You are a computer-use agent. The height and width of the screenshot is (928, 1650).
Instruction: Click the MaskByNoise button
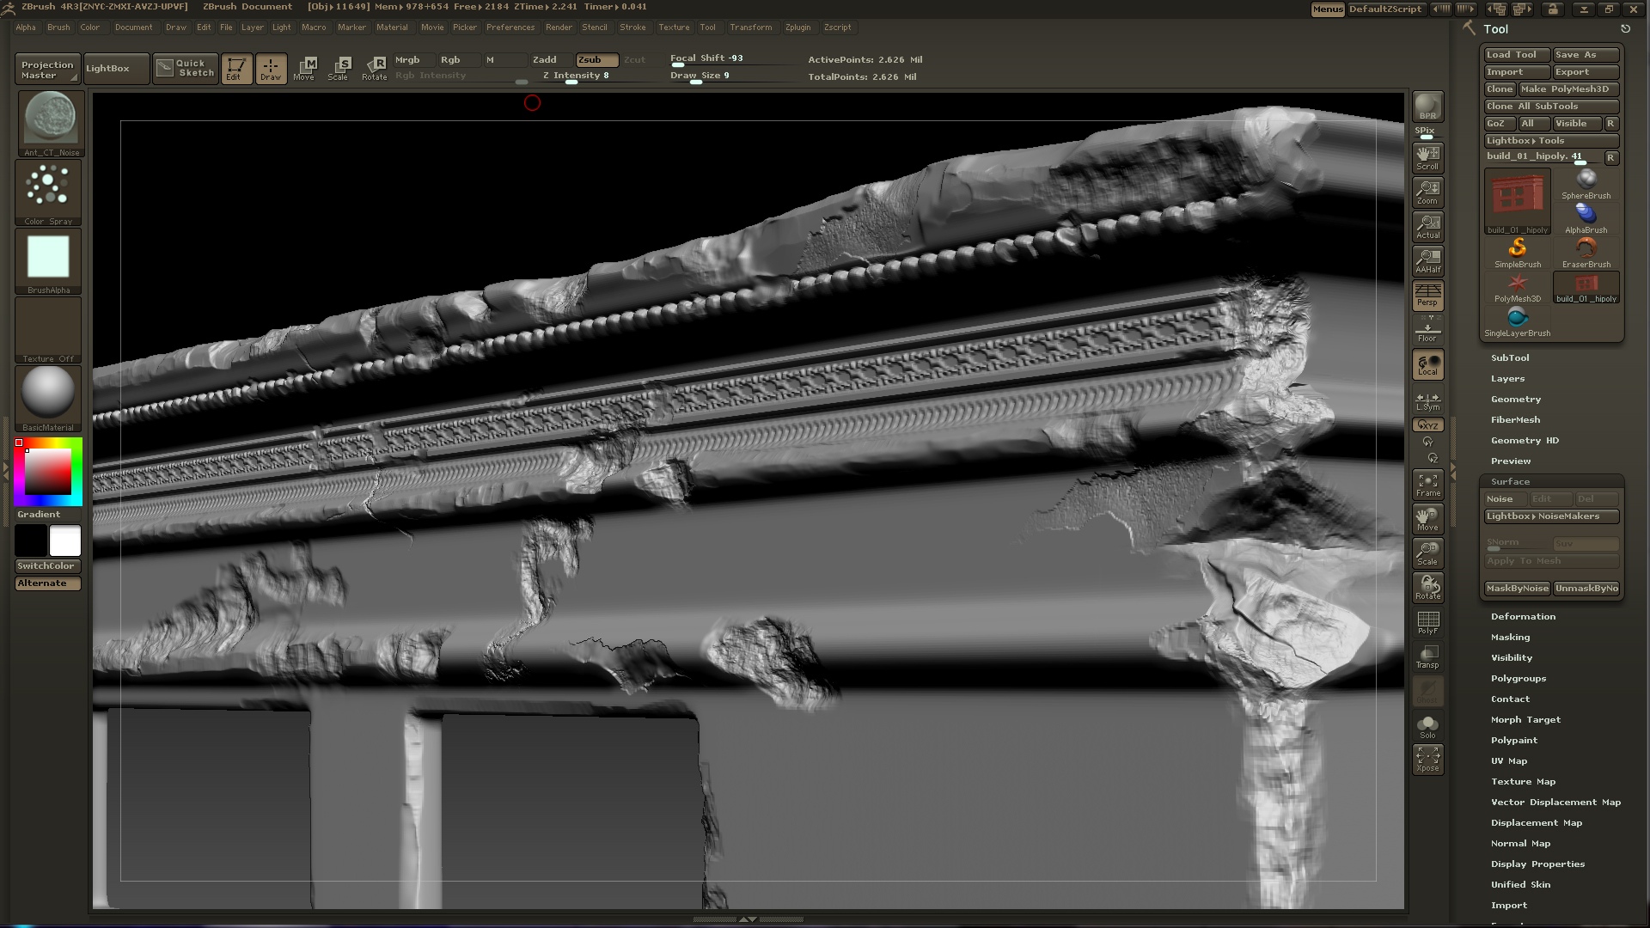click(x=1517, y=588)
